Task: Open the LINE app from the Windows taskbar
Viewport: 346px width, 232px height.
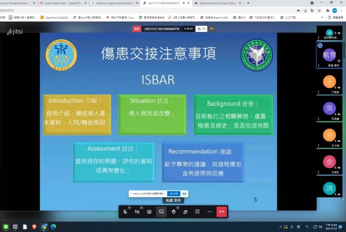Action: [x=6, y=226]
